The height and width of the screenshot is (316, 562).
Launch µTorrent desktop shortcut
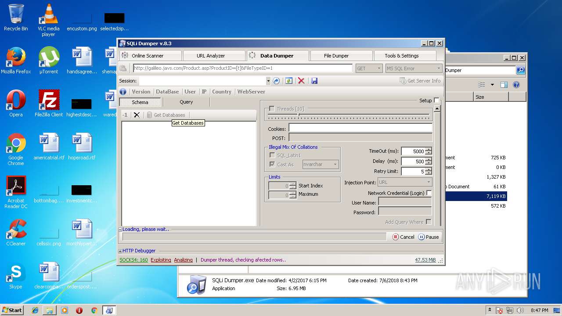pyautogui.click(x=48, y=61)
